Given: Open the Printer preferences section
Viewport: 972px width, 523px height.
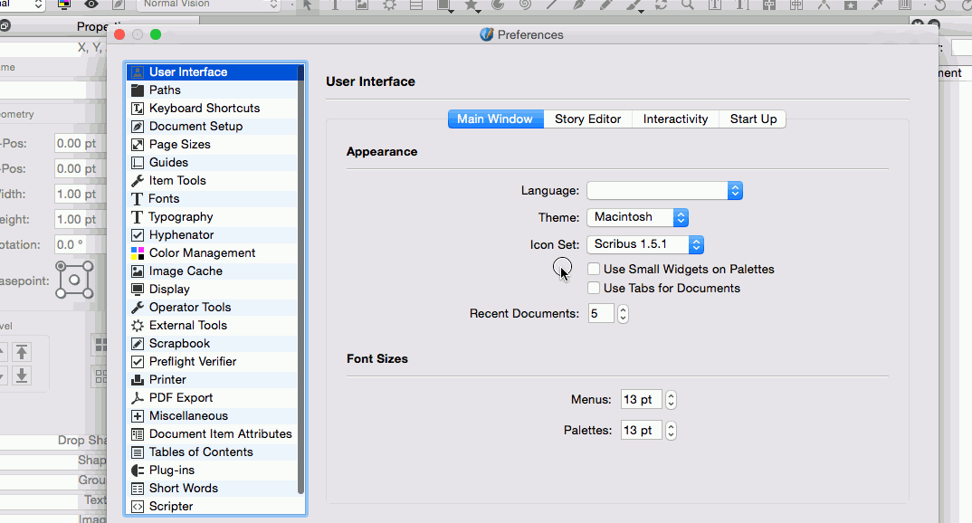Looking at the screenshot, I should point(167,379).
